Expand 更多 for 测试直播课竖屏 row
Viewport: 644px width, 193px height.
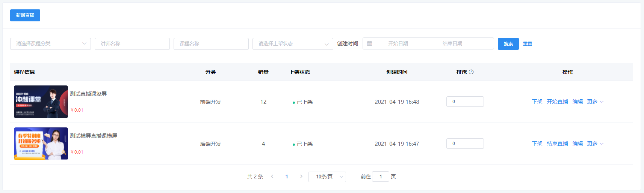point(595,102)
